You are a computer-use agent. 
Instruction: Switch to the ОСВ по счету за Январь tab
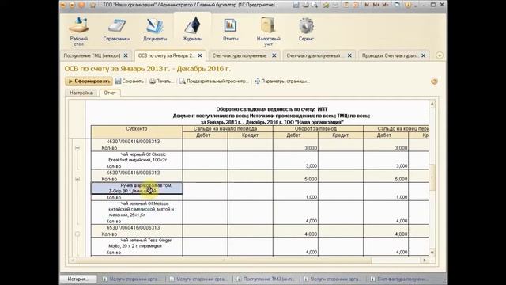(x=166, y=55)
